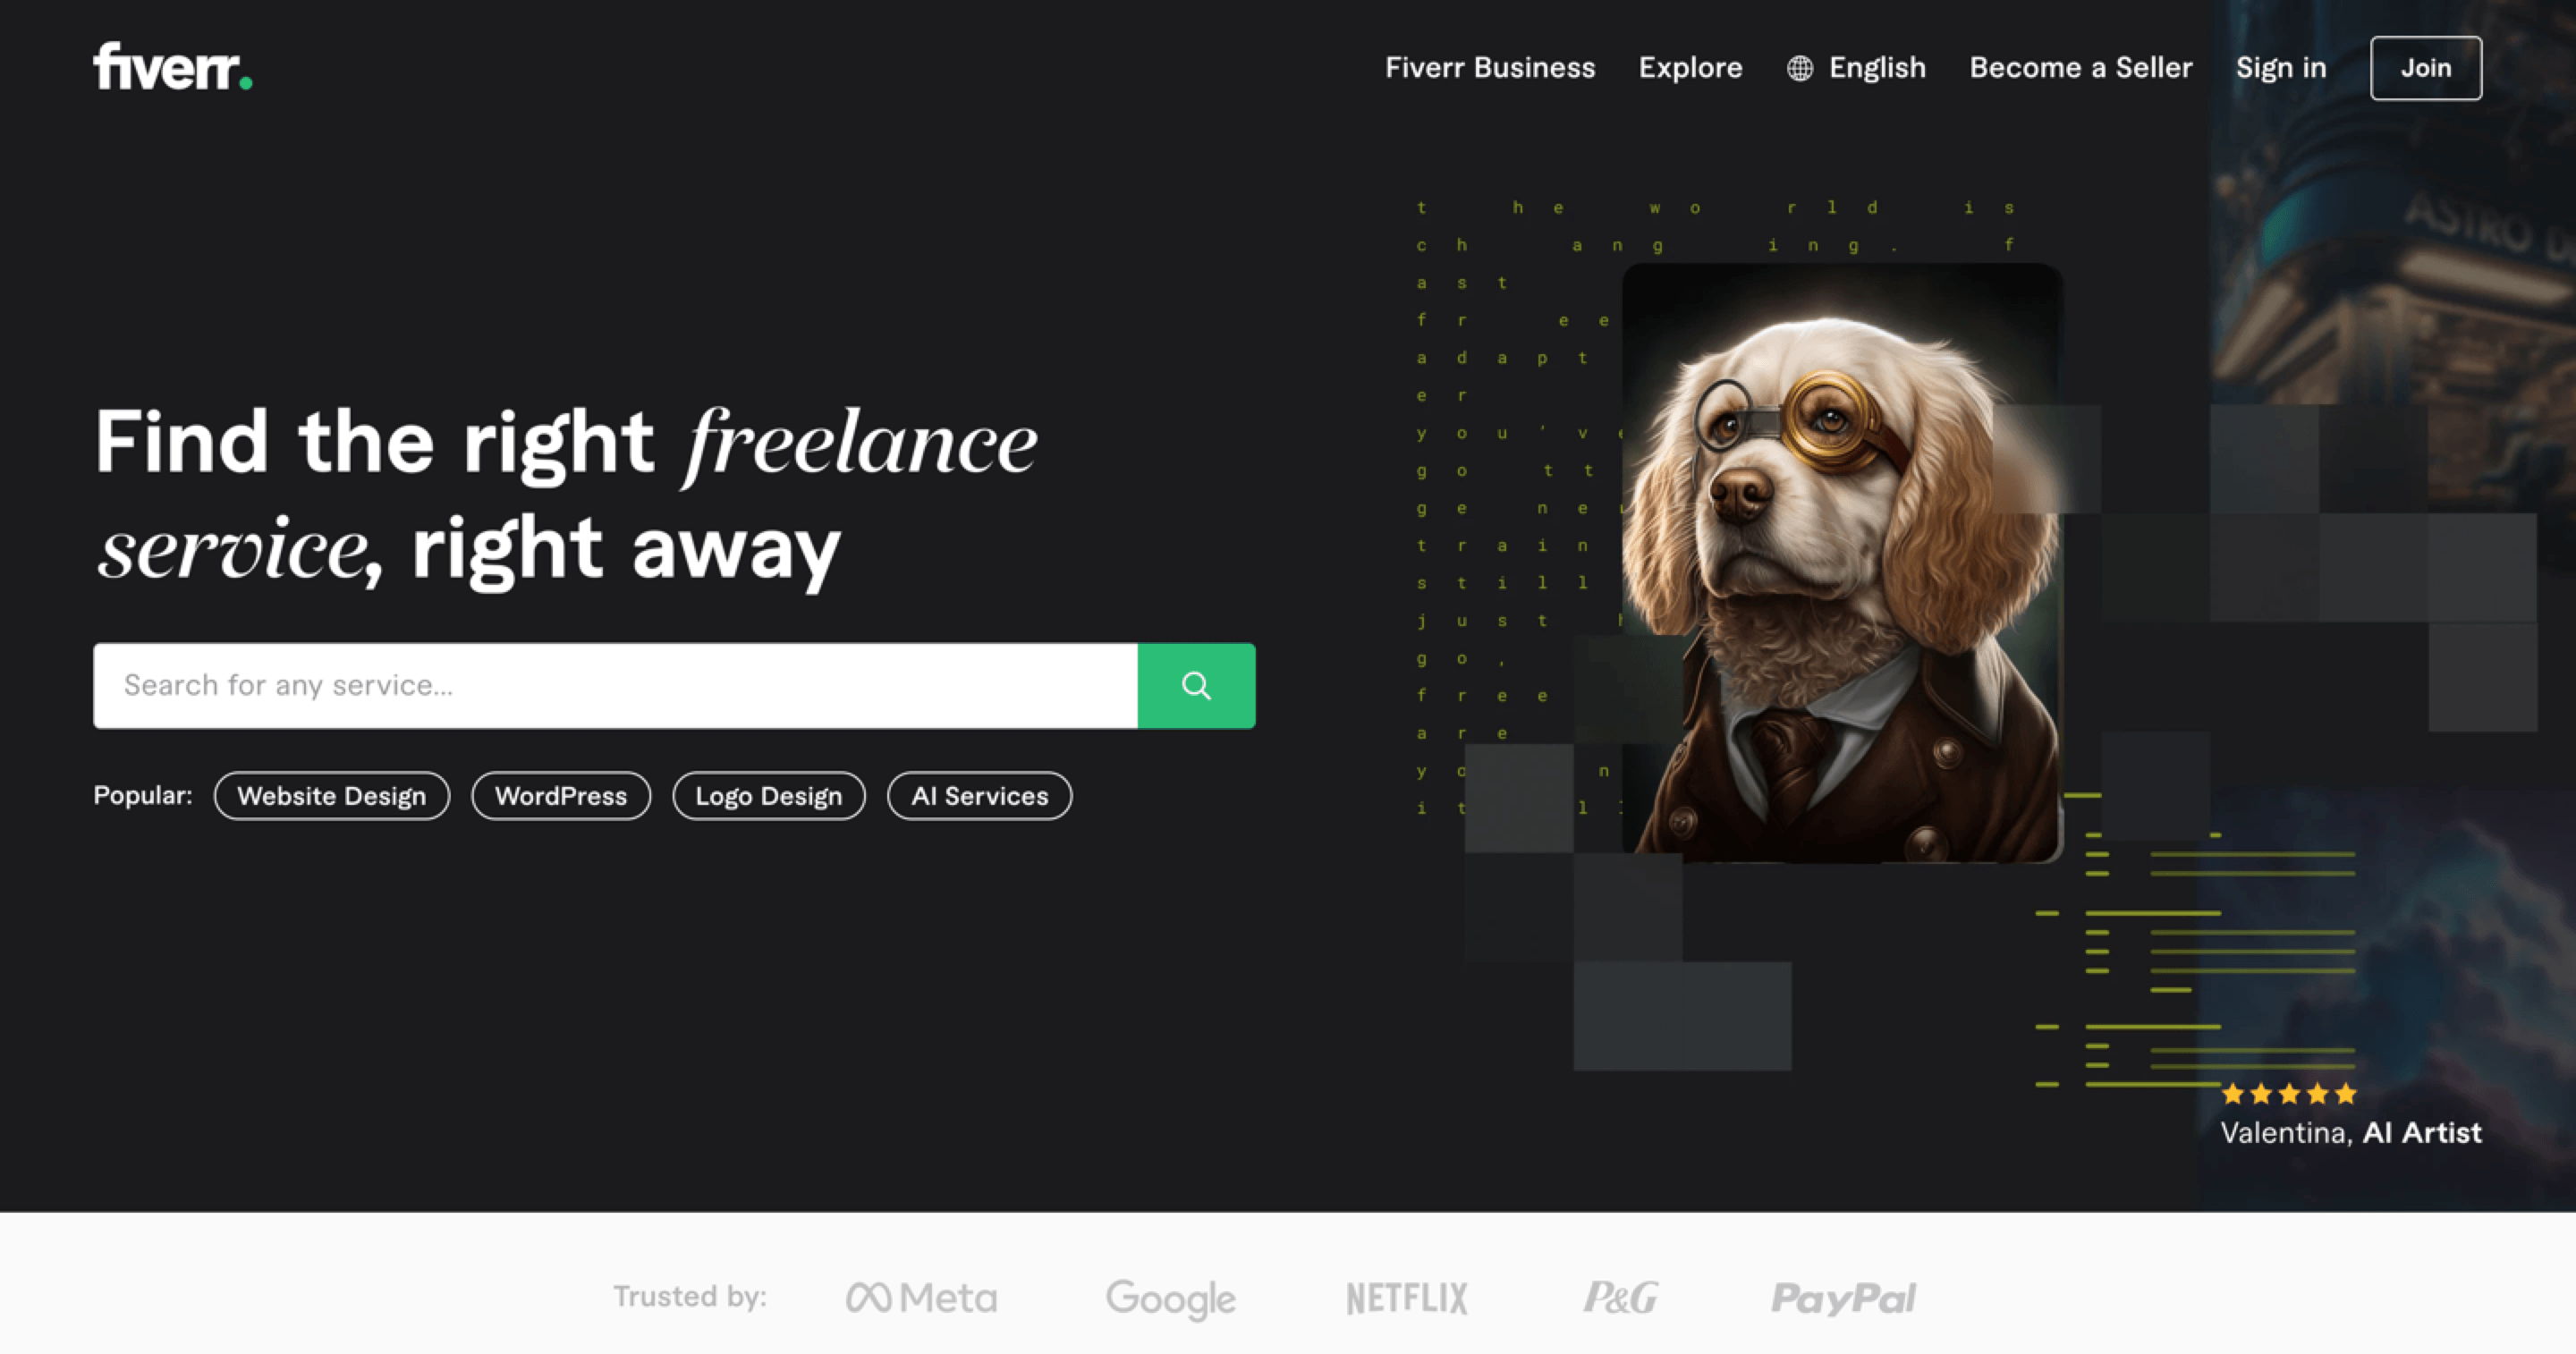Click the globe language icon
The height and width of the screenshot is (1354, 2576).
(1799, 68)
